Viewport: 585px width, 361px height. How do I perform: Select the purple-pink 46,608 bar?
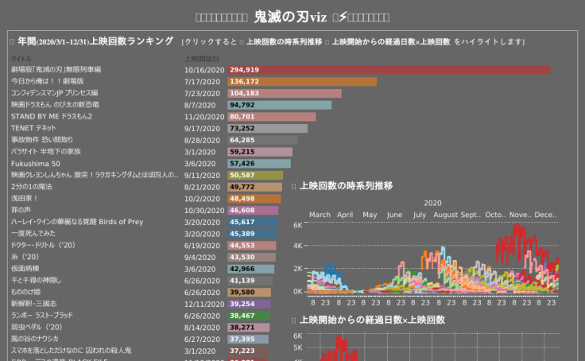[x=253, y=211]
